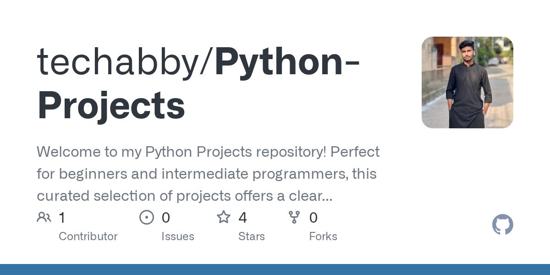Click the GitHub Octocat logo
Viewport: 550px width, 275px height.
[x=502, y=225]
